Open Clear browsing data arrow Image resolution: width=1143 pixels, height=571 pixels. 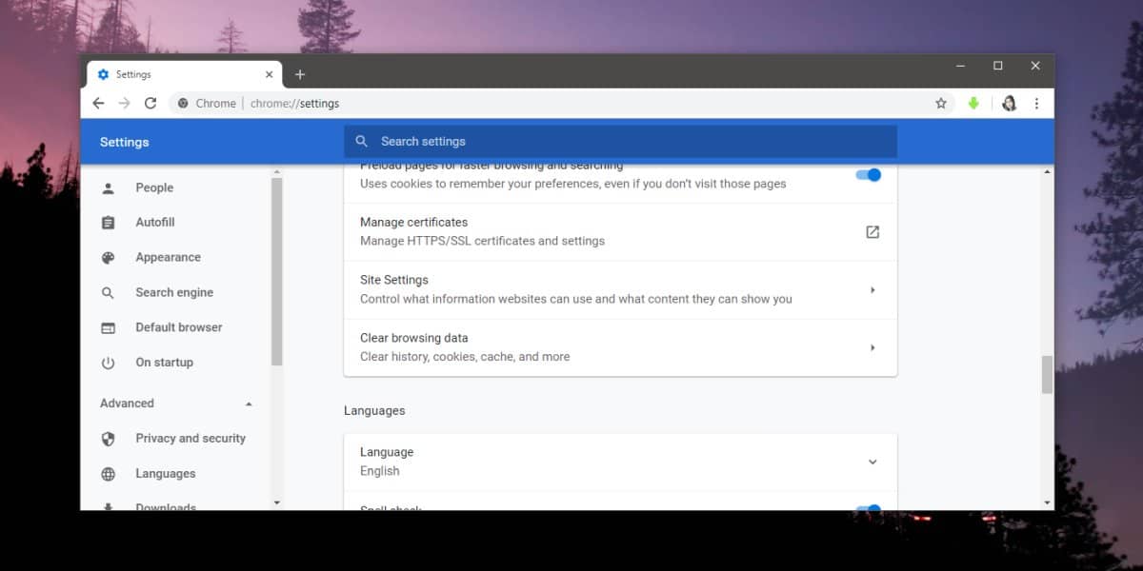click(x=872, y=347)
